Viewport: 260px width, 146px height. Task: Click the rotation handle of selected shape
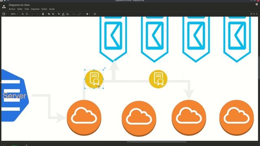[105, 68]
